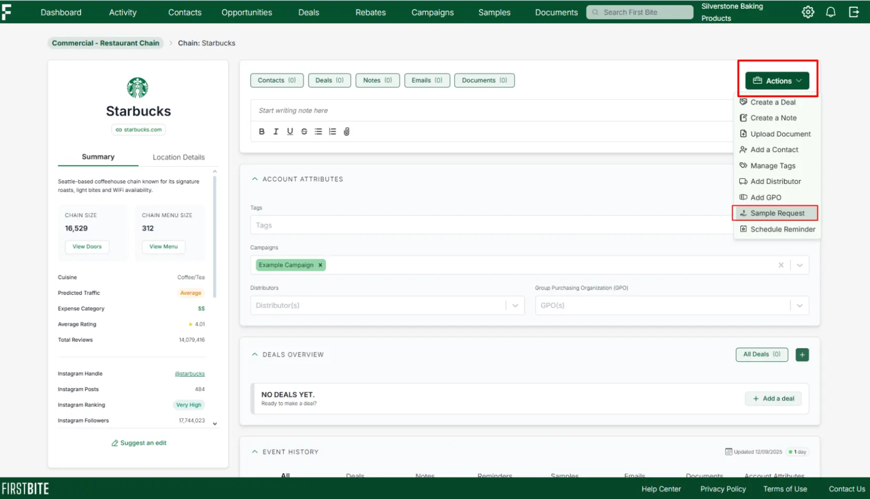Click the Suggest an edit link
This screenshot has height=499, width=870.
139,443
